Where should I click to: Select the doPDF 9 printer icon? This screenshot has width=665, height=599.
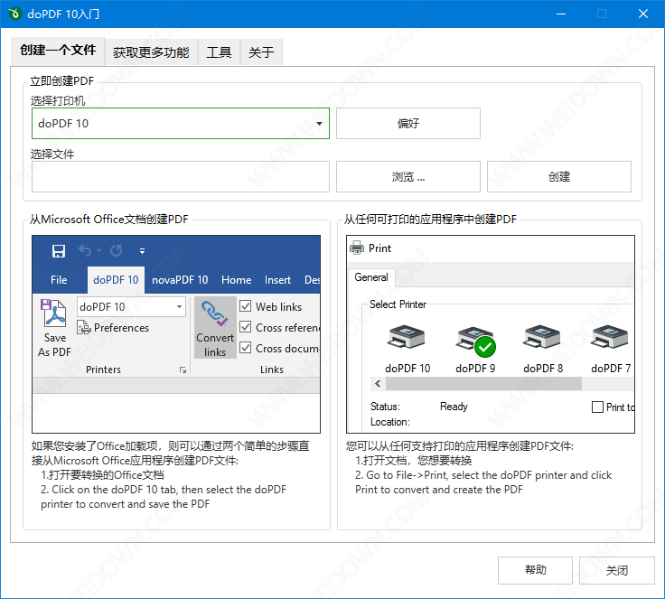click(475, 341)
